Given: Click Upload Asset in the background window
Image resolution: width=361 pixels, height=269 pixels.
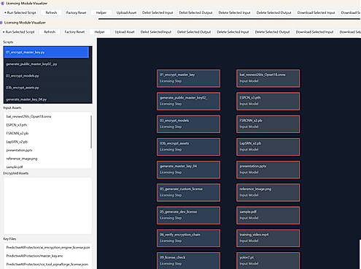Looking at the screenshot, I should (126, 12).
